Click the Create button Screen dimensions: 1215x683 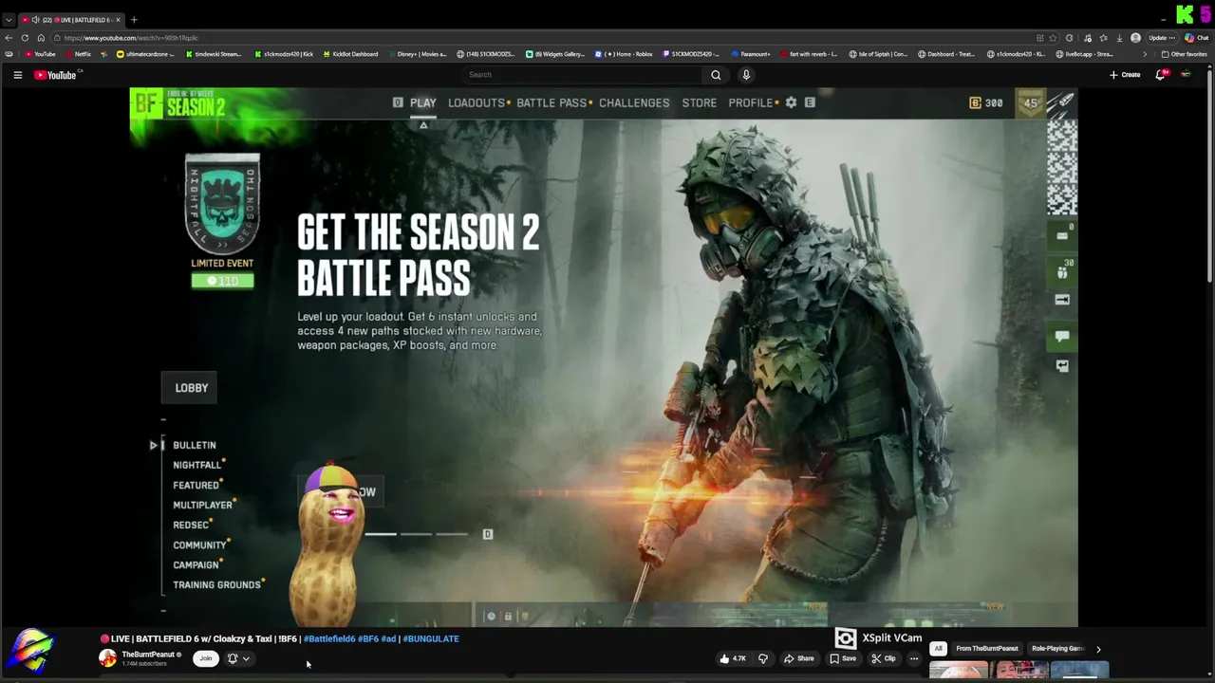tap(1125, 75)
